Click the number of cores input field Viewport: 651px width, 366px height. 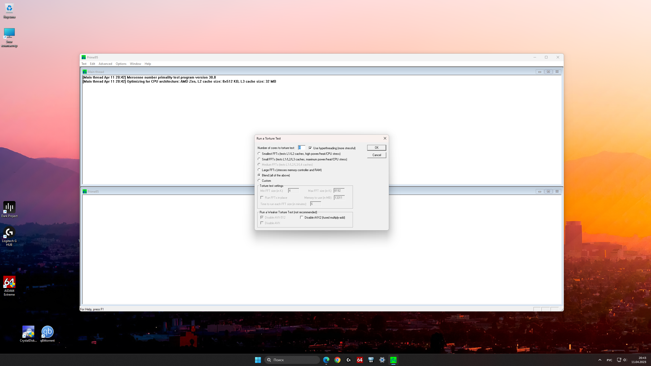point(302,148)
